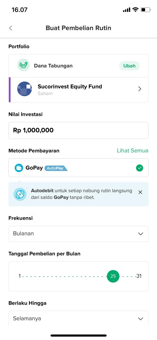Tap the back arrow icon

coord(11,28)
